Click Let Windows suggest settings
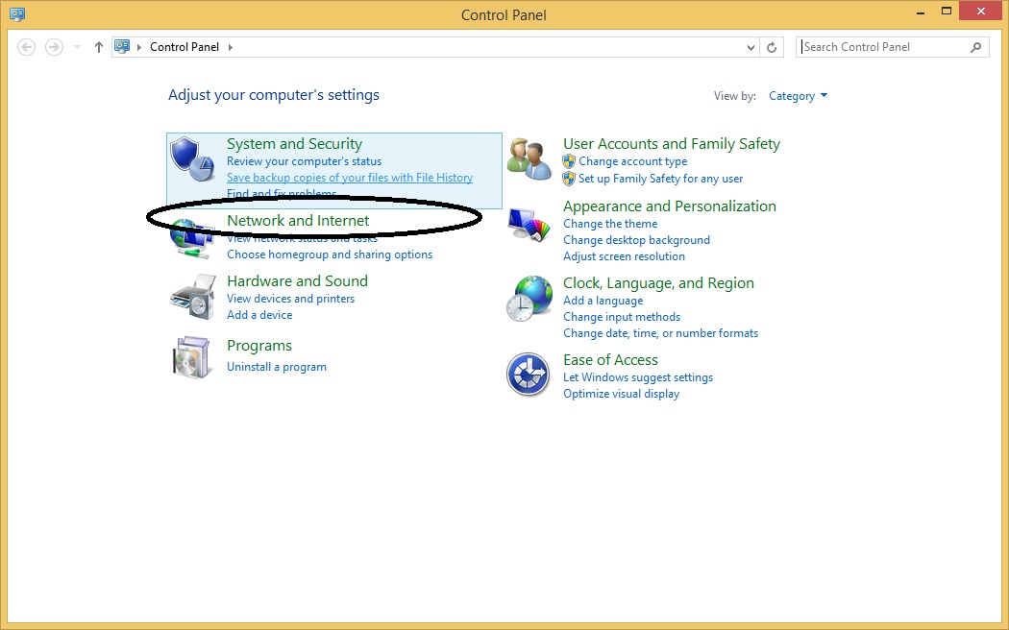Image resolution: width=1009 pixels, height=630 pixels. [638, 377]
